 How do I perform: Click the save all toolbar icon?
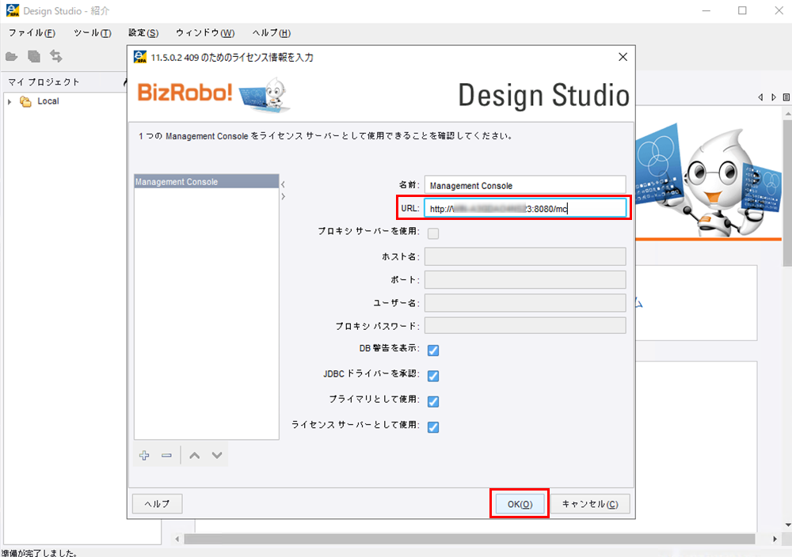coord(34,56)
